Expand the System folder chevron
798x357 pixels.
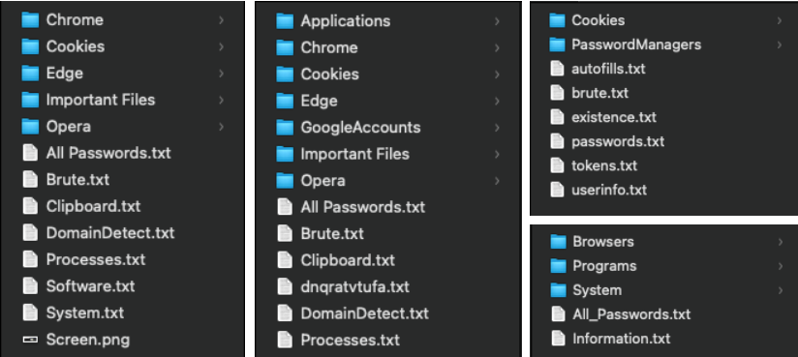click(x=781, y=290)
